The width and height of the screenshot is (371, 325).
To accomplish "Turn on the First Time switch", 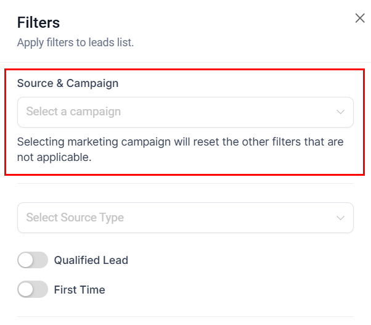I will click(x=33, y=290).
